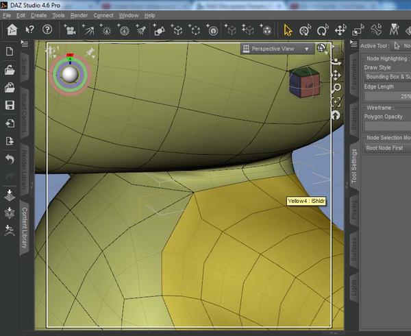The width and height of the screenshot is (411, 336).
Task: Switch to the Smart Content tab
Action: tap(25, 112)
